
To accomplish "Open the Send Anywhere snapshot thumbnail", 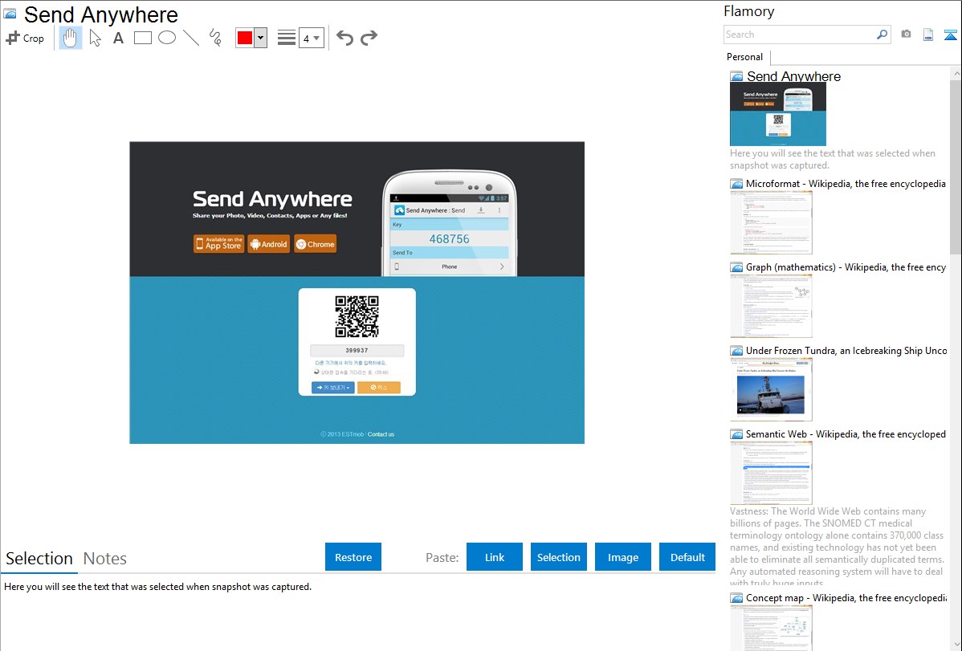I will click(x=778, y=114).
